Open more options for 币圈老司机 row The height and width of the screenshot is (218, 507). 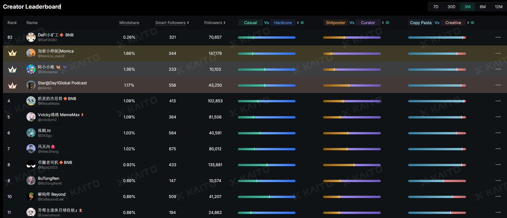pyautogui.click(x=498, y=164)
